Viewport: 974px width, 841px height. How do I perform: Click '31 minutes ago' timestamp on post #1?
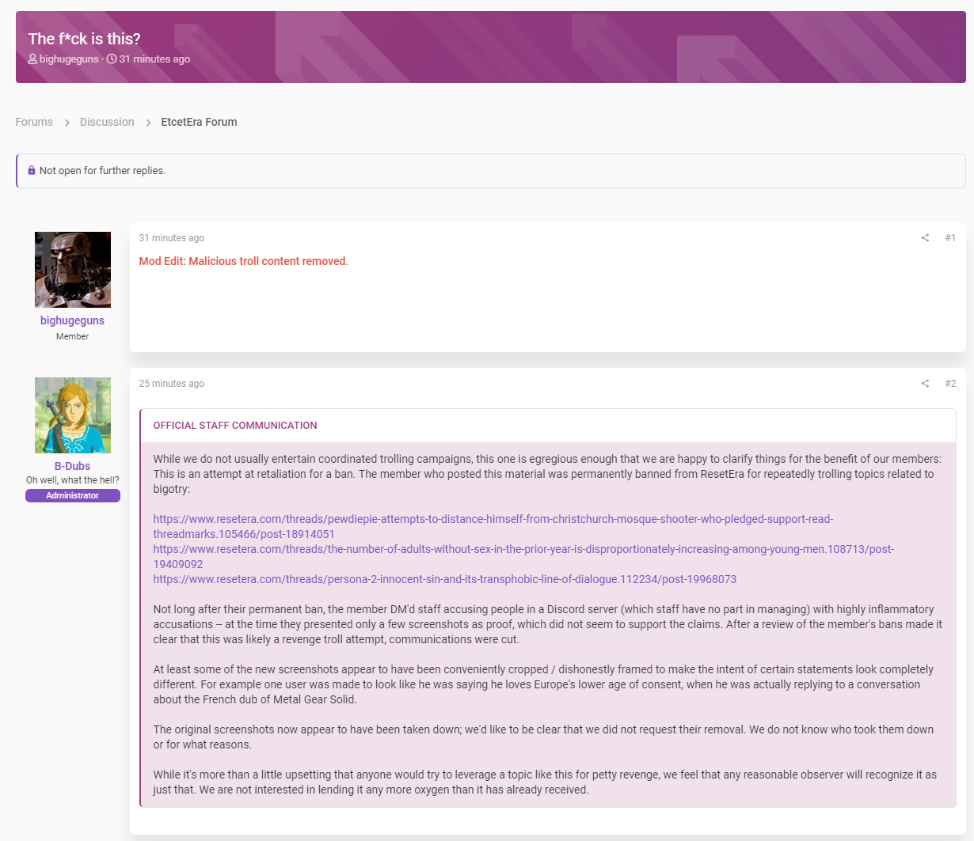tap(172, 238)
